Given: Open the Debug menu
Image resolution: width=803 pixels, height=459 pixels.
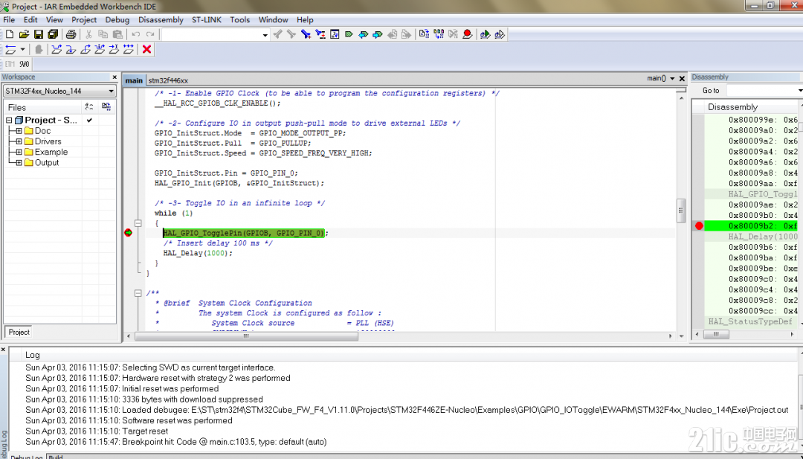Looking at the screenshot, I should (117, 19).
